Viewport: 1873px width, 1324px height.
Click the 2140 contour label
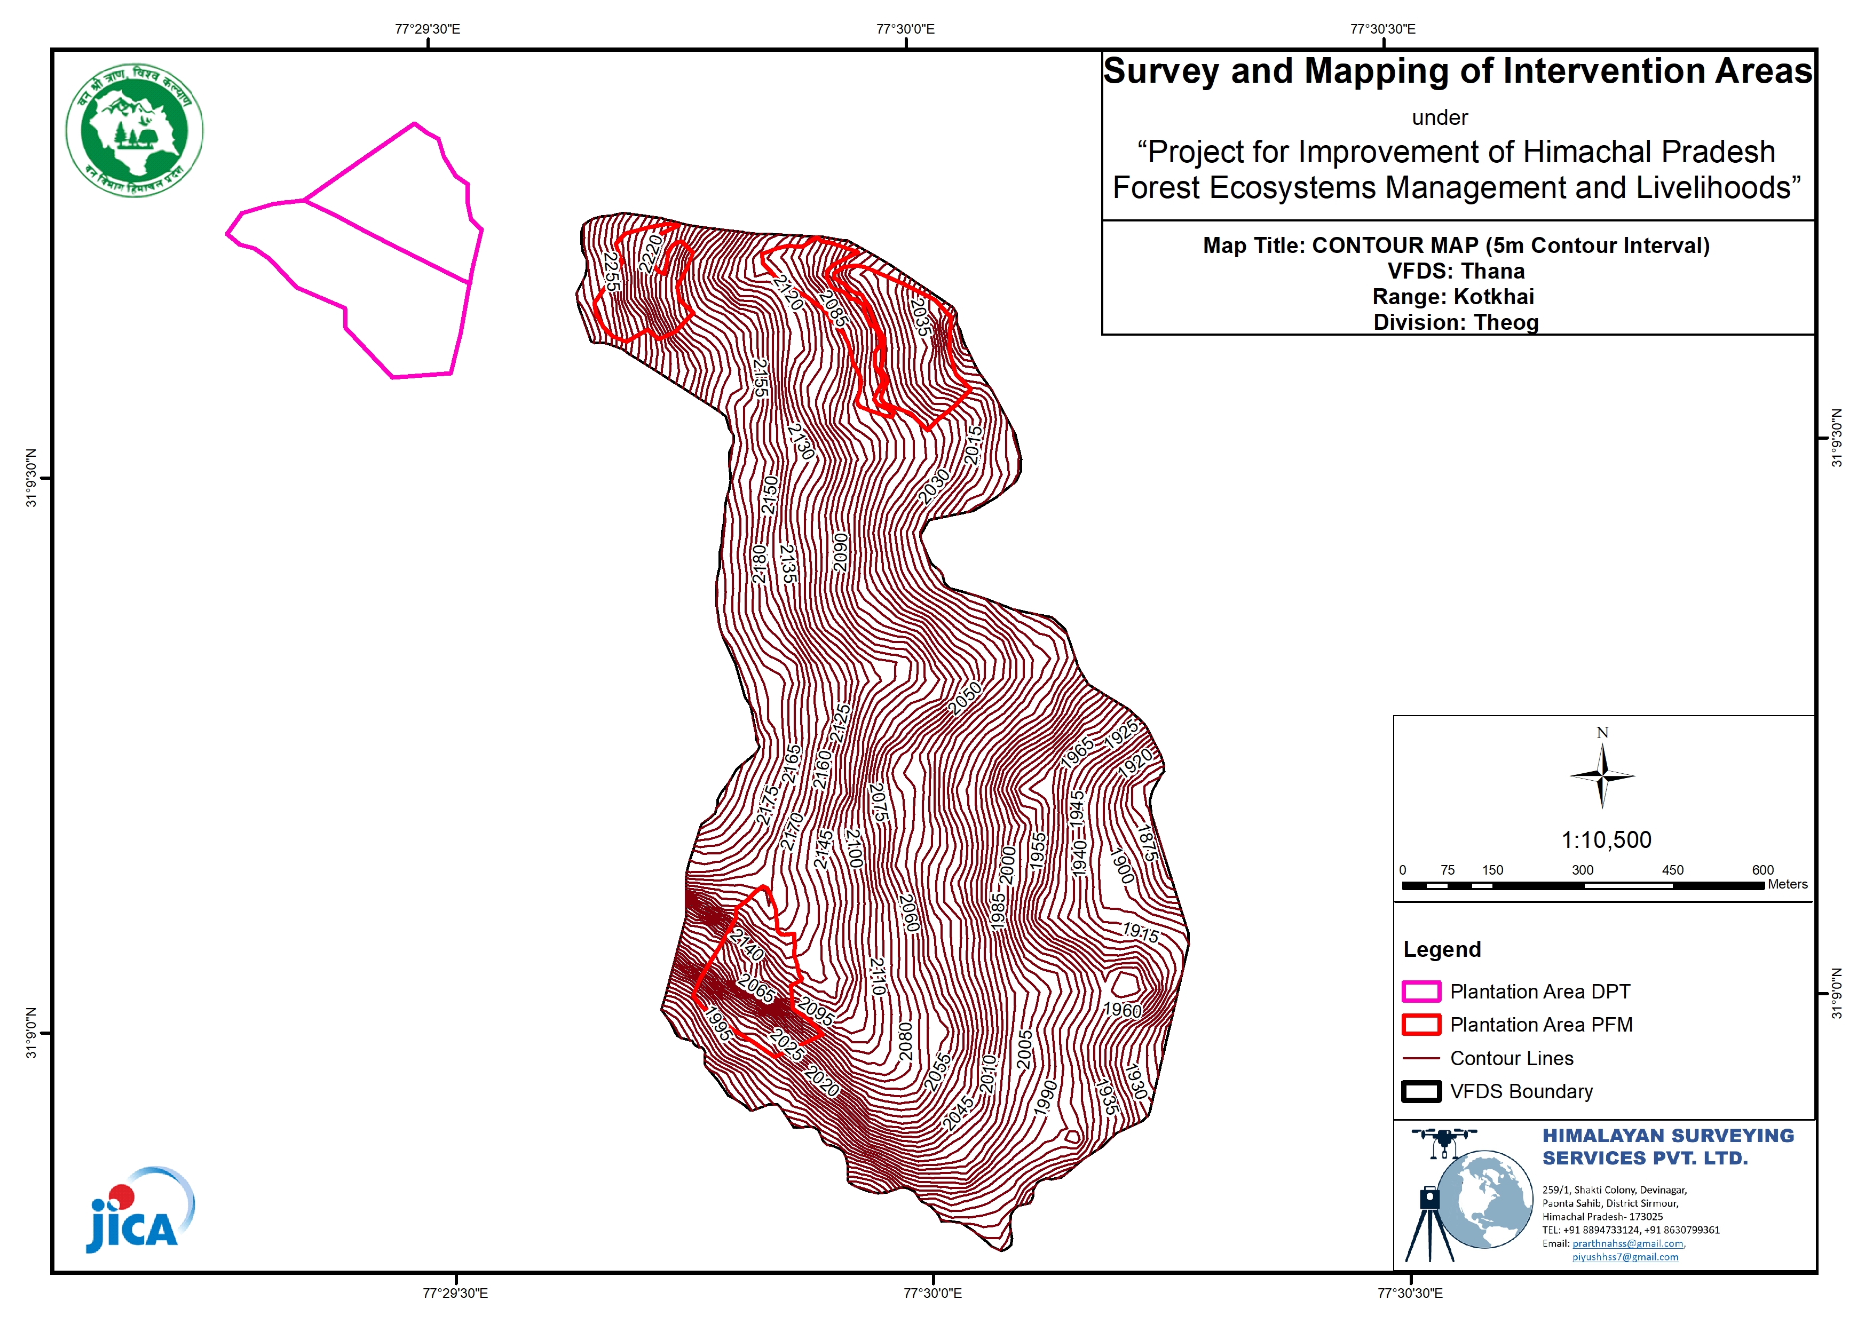(747, 945)
